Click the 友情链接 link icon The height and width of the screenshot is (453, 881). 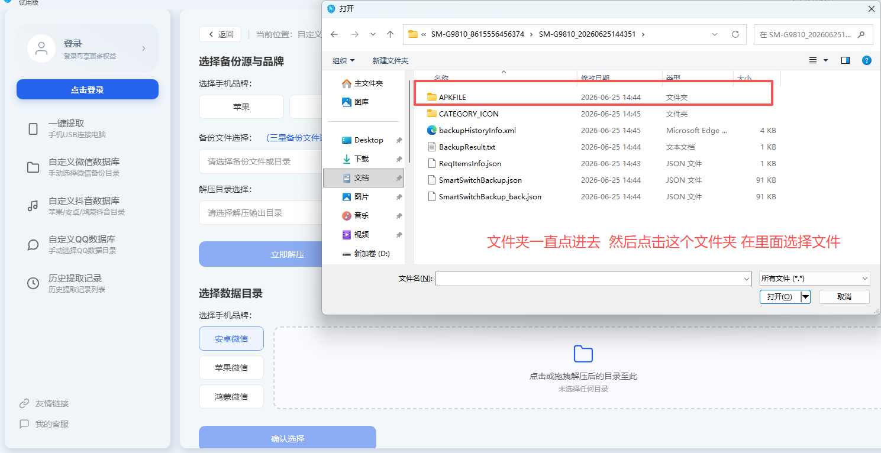[x=24, y=403]
